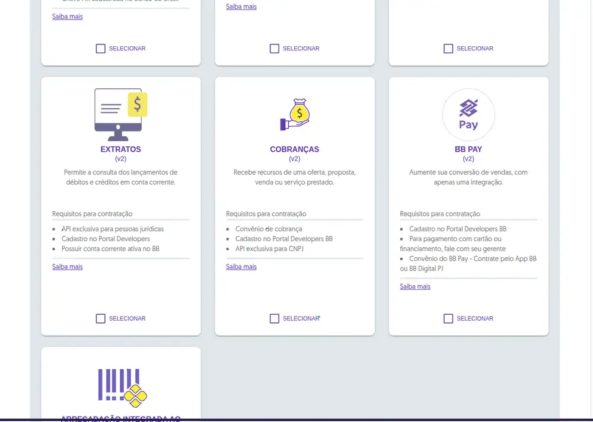Click 'Requisitos para contratação' in BB Pay card

coord(440,213)
